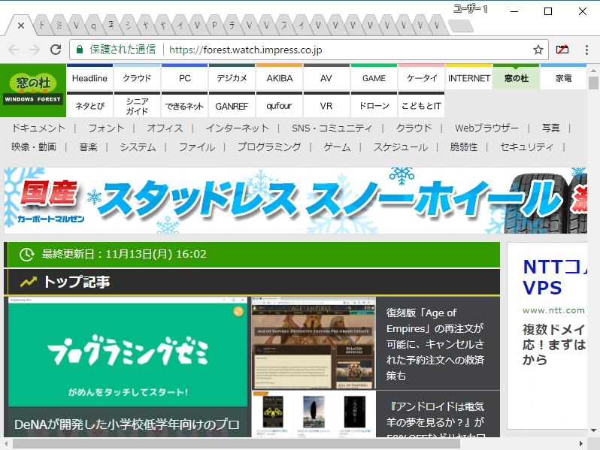Viewport: 600px width, 450px height.
Task: Open the プログラミングゼミ article image
Action: coord(128,352)
